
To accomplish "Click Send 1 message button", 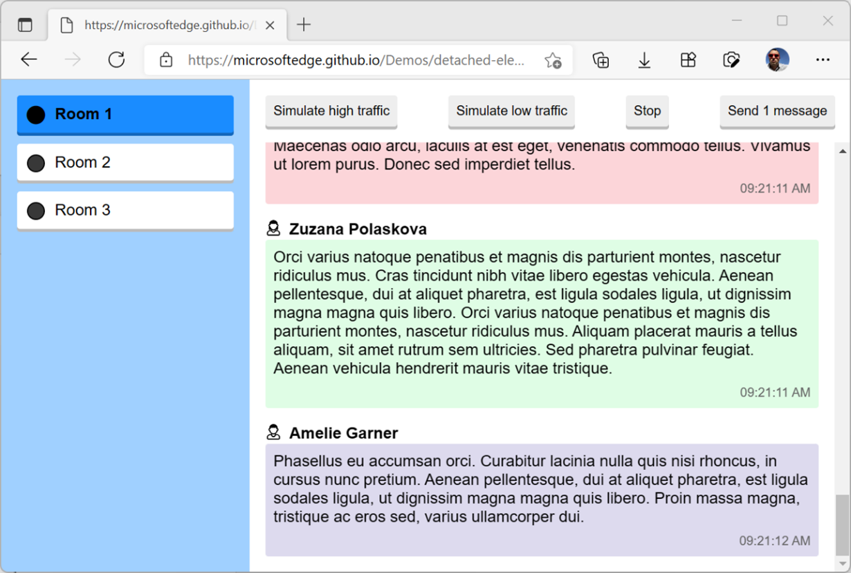I will point(777,111).
